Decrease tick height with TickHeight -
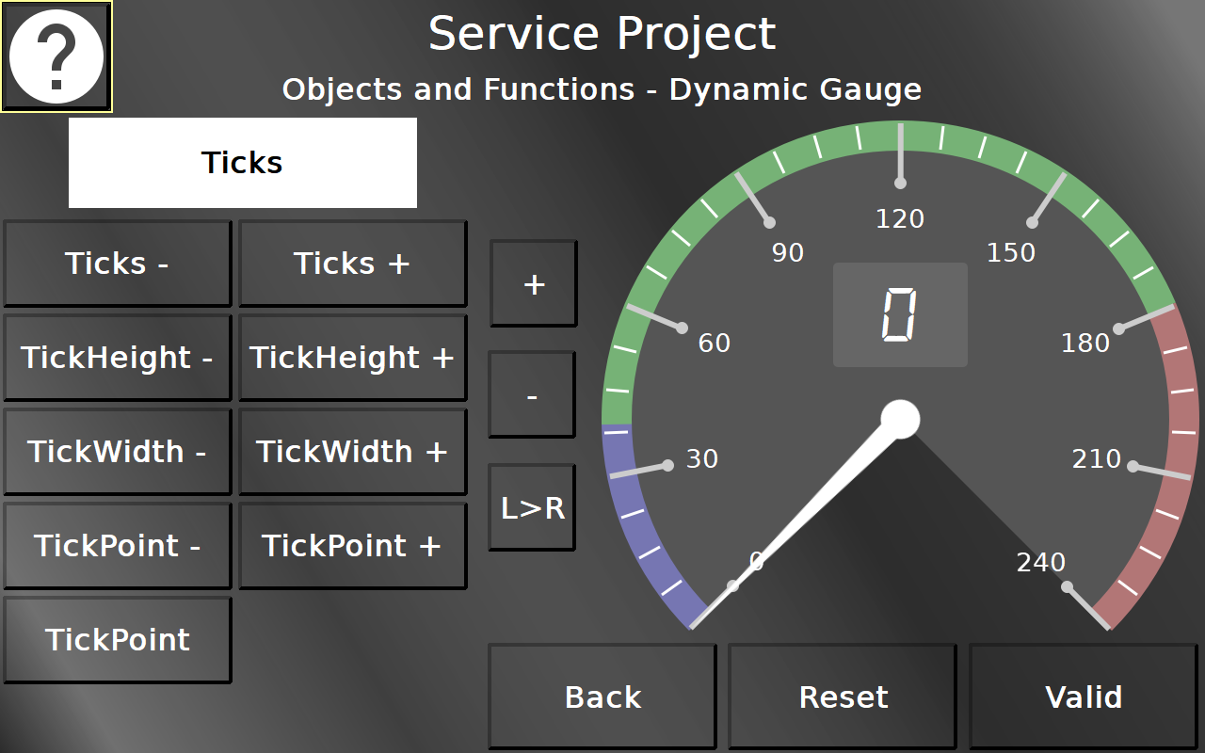Viewport: 1205px width, 753px height. 118,358
